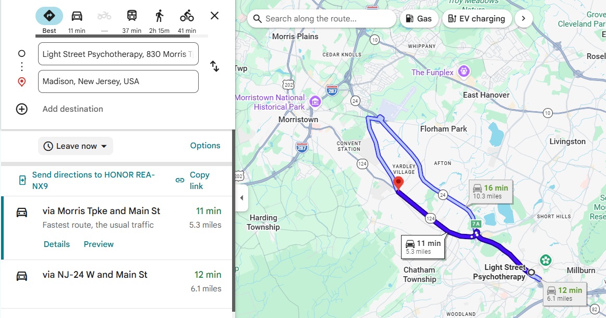
Task: Collapse the side panel arrow
Action: click(x=241, y=198)
